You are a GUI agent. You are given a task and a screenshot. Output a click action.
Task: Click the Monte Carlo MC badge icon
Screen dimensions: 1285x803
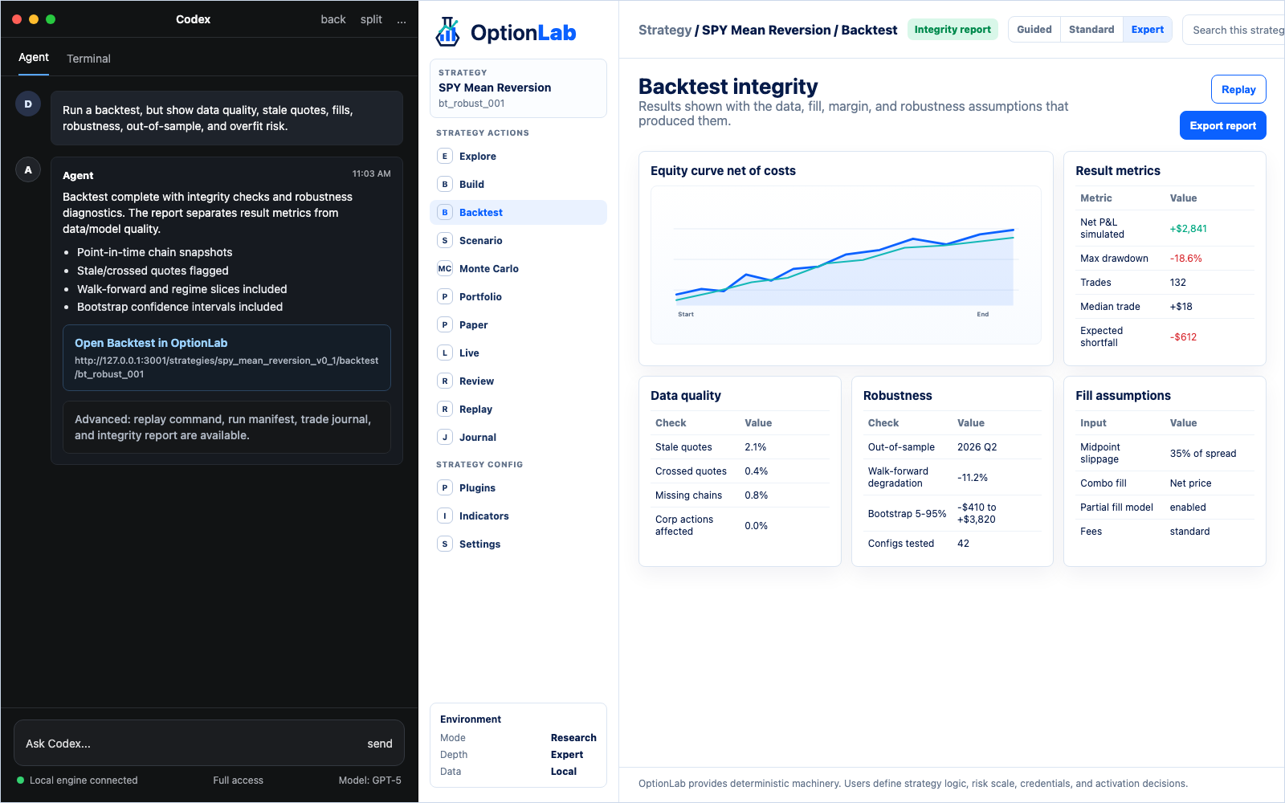click(x=445, y=268)
